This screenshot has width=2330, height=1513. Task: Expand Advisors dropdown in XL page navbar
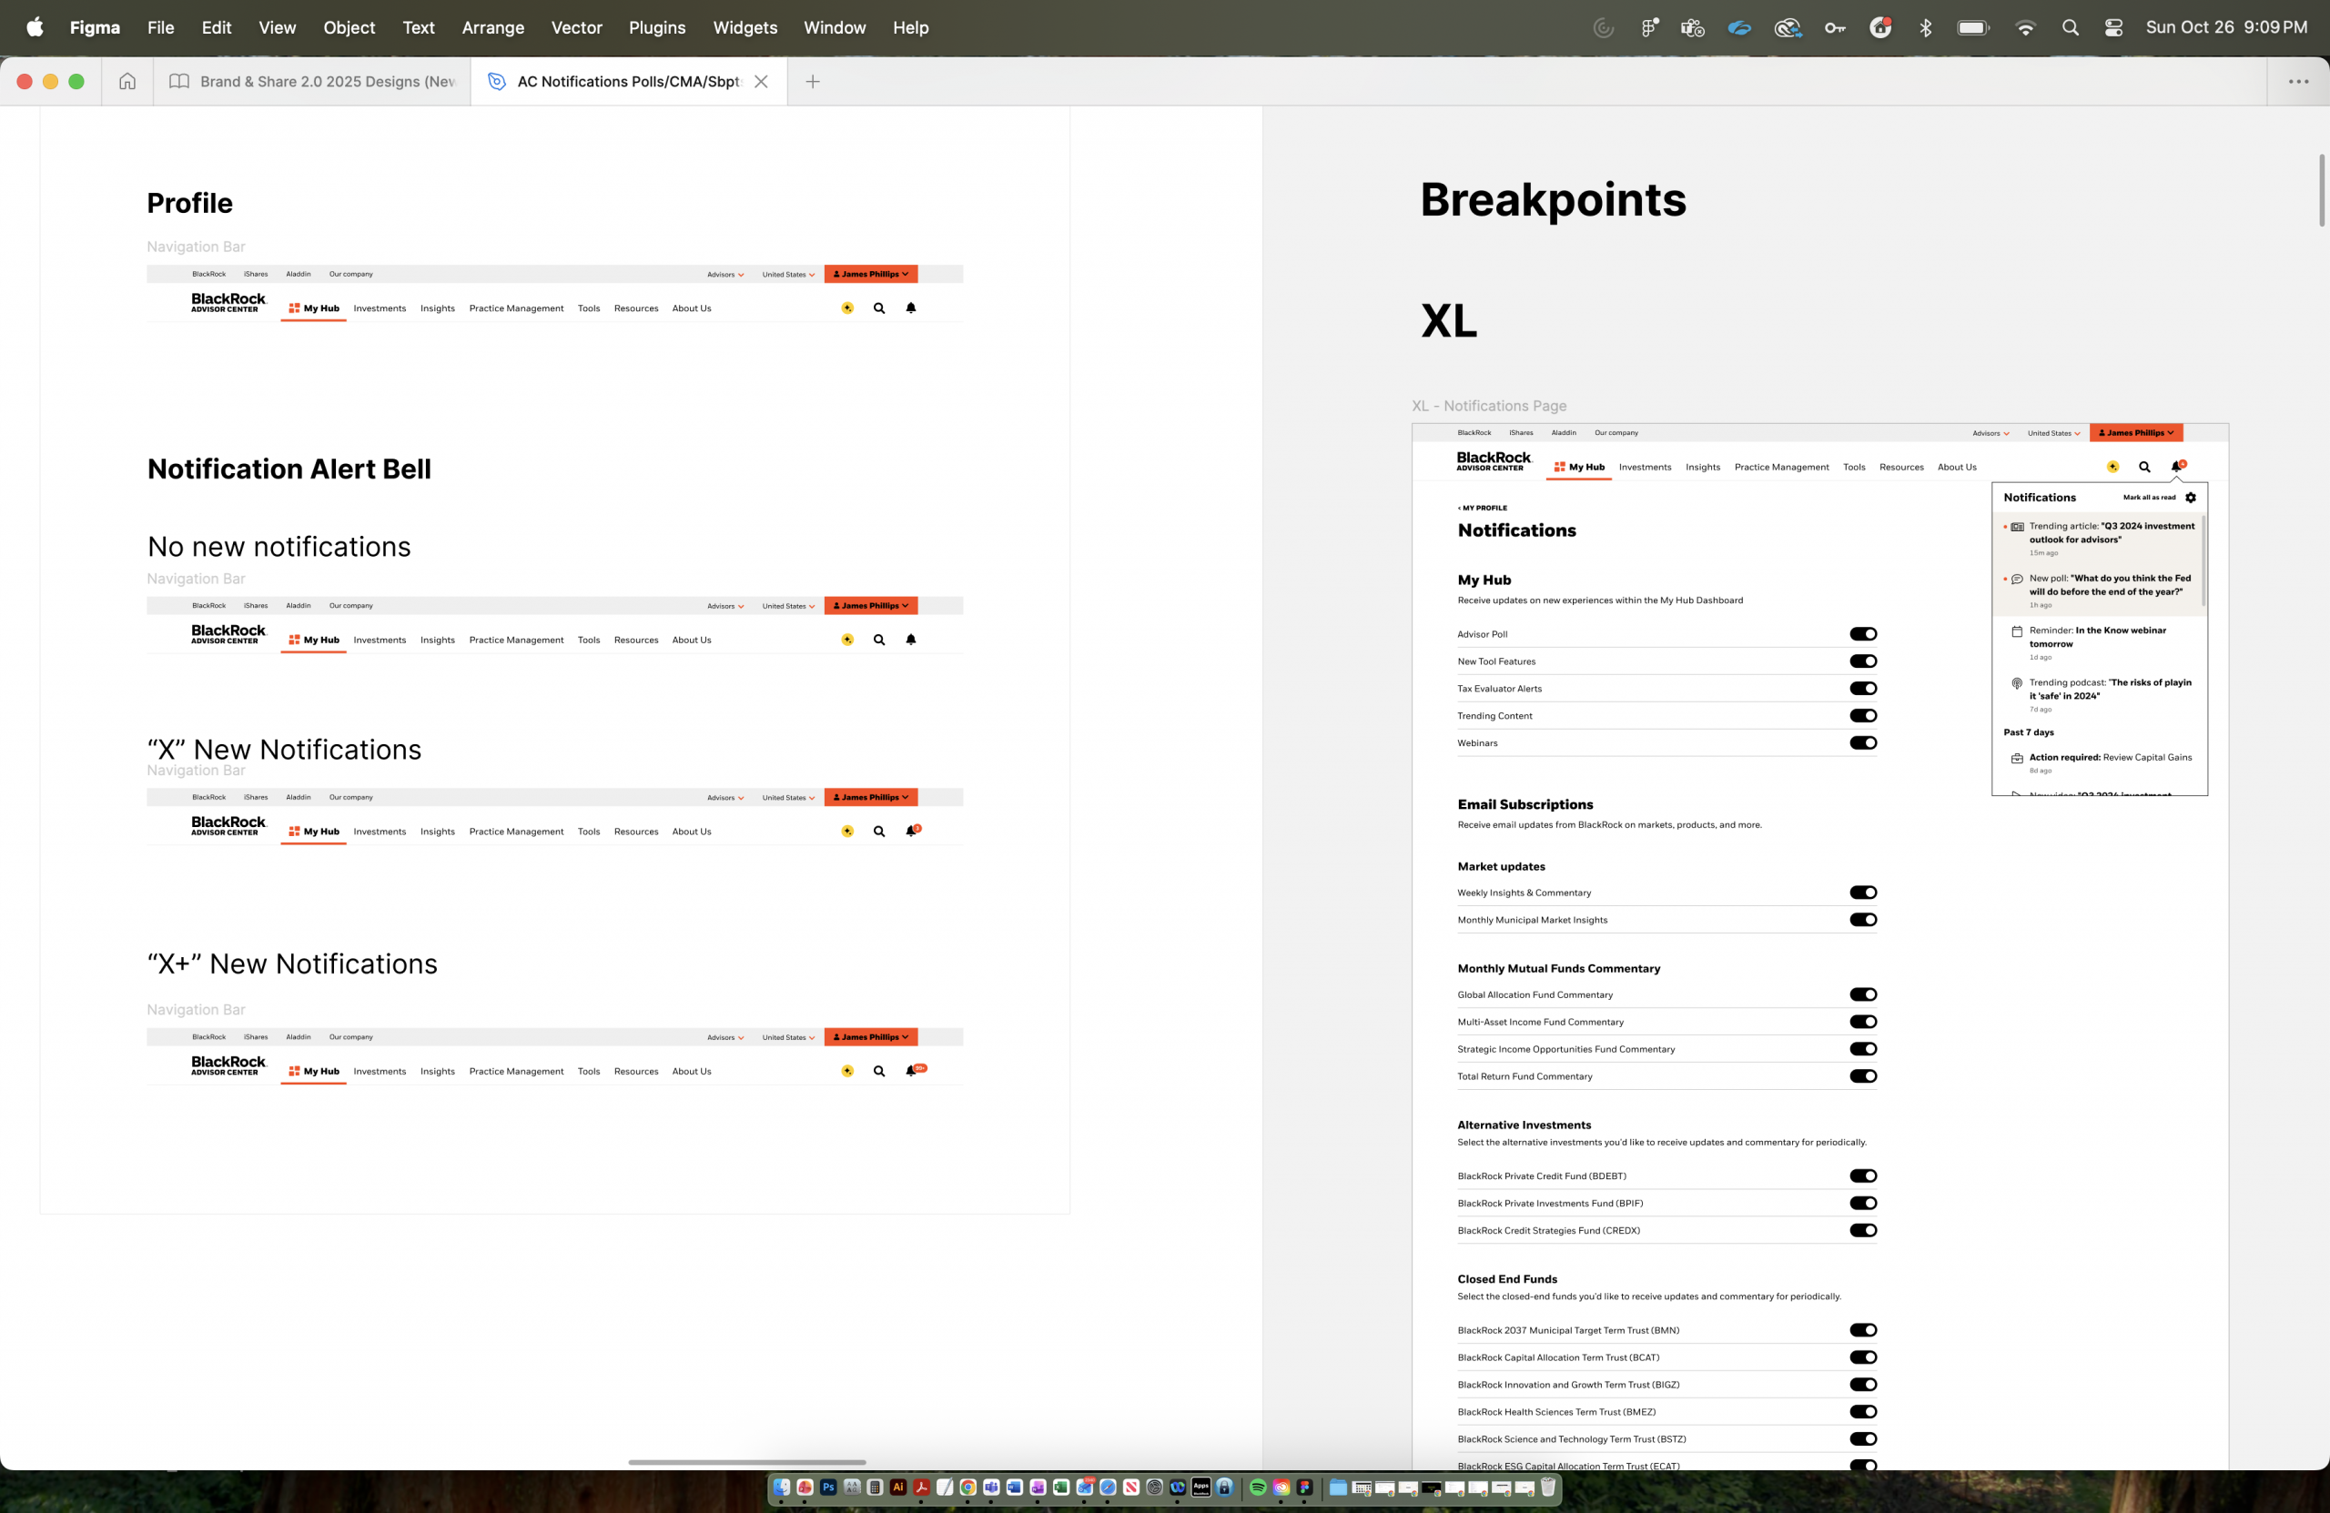point(1991,432)
